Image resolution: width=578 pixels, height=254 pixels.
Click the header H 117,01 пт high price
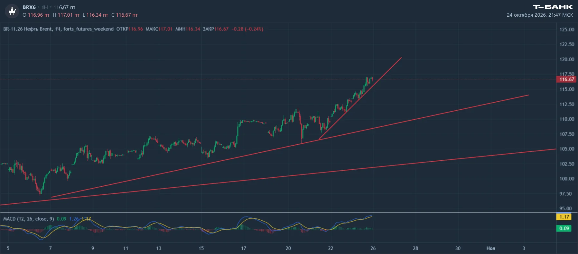(66, 15)
